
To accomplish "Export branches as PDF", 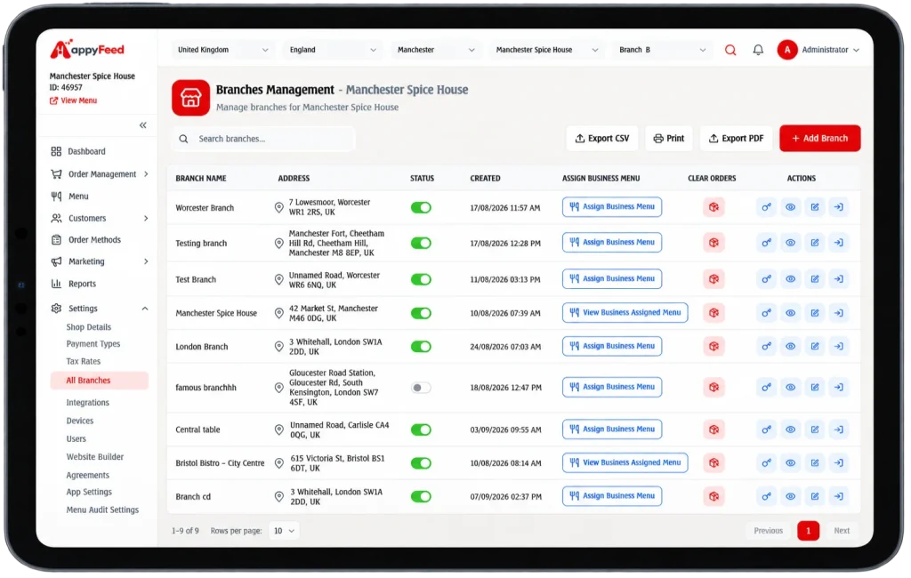I will point(736,138).
